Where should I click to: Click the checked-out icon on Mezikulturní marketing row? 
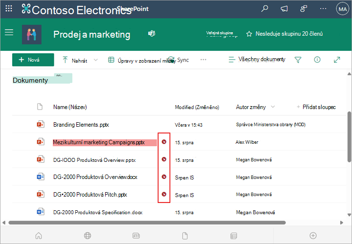pyautogui.click(x=164, y=142)
